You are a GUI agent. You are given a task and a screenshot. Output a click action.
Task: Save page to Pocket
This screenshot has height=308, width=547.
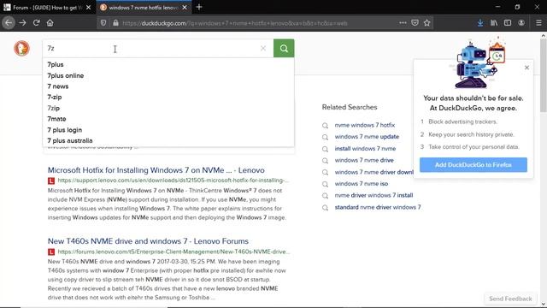(415, 23)
